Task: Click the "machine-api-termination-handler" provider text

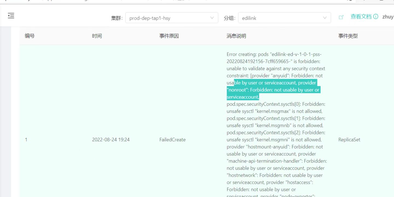Action: tap(277, 161)
